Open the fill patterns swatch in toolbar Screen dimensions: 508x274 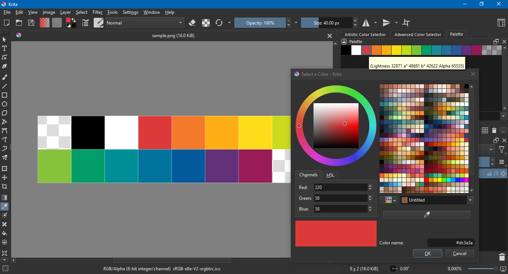point(57,23)
